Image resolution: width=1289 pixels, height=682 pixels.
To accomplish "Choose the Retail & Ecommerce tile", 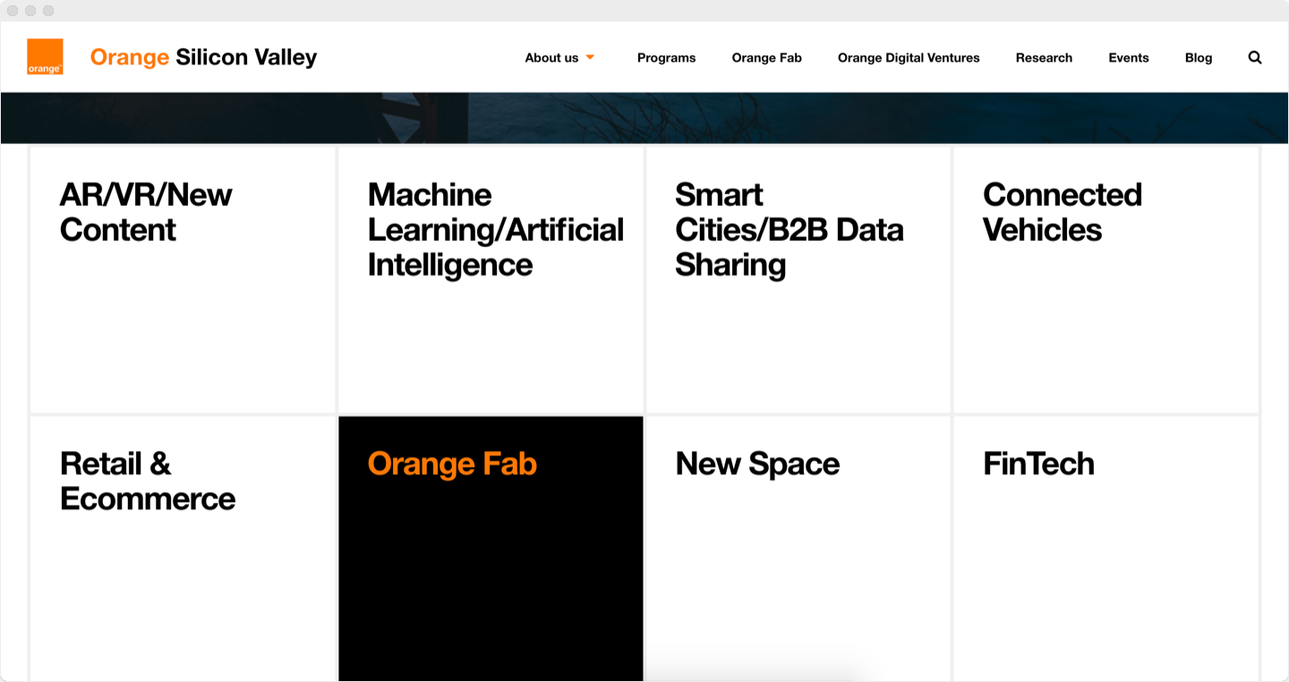I will [183, 549].
